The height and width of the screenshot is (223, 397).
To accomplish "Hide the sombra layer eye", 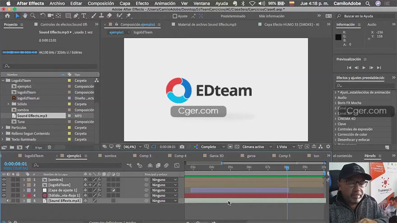I will pos(4,179).
